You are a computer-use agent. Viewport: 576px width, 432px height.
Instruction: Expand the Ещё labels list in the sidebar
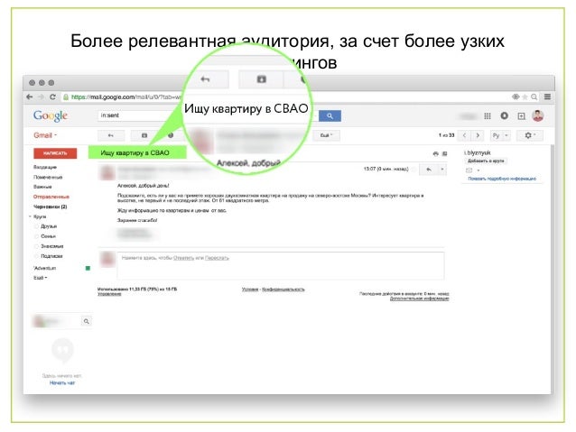(41, 278)
